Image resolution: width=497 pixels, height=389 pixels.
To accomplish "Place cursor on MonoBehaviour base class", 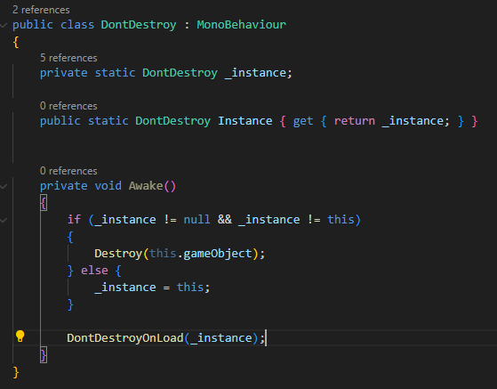I will click(x=241, y=24).
